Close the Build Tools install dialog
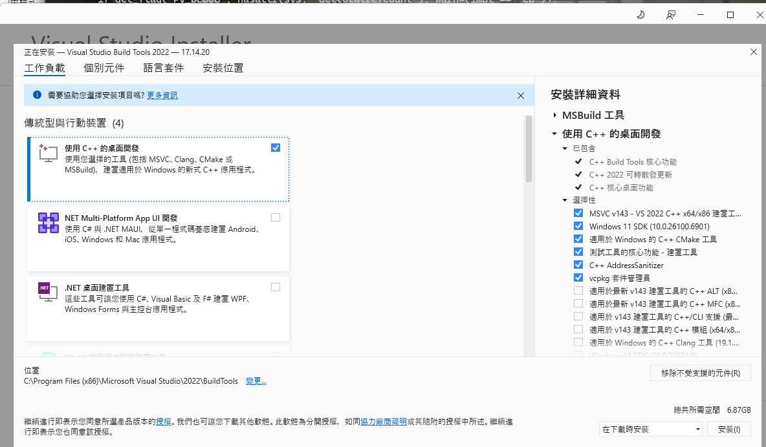The image size is (766, 447). 753,52
